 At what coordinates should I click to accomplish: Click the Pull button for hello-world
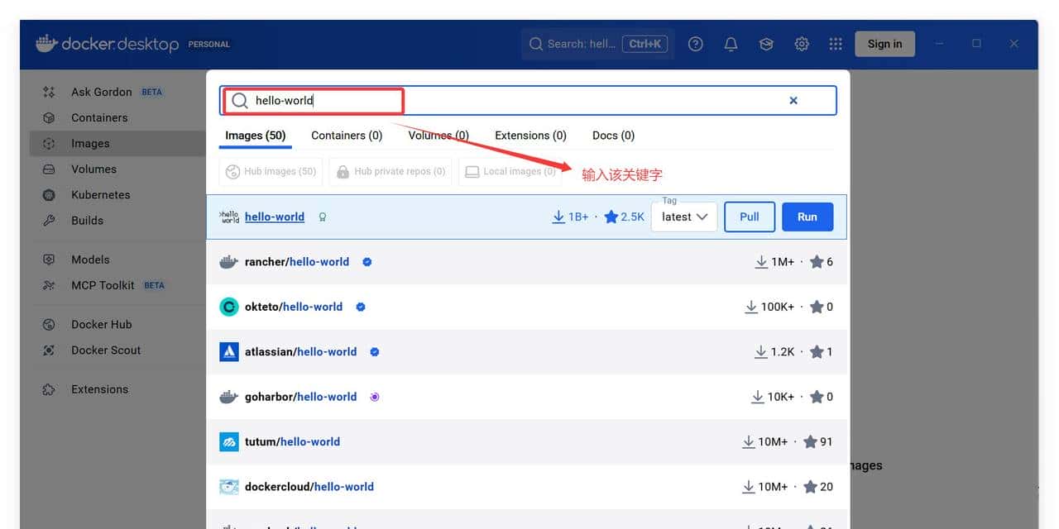tap(750, 217)
